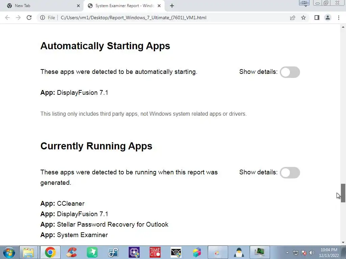Click the scrollbar up arrow
This screenshot has height=259, width=346.
343,27
